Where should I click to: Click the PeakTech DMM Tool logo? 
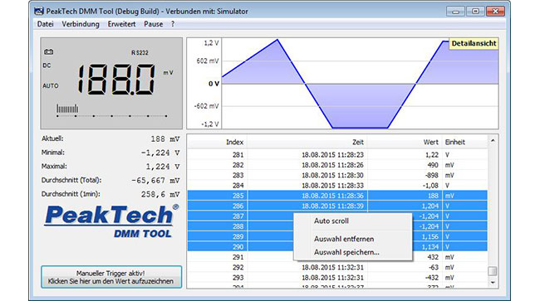(x=111, y=221)
